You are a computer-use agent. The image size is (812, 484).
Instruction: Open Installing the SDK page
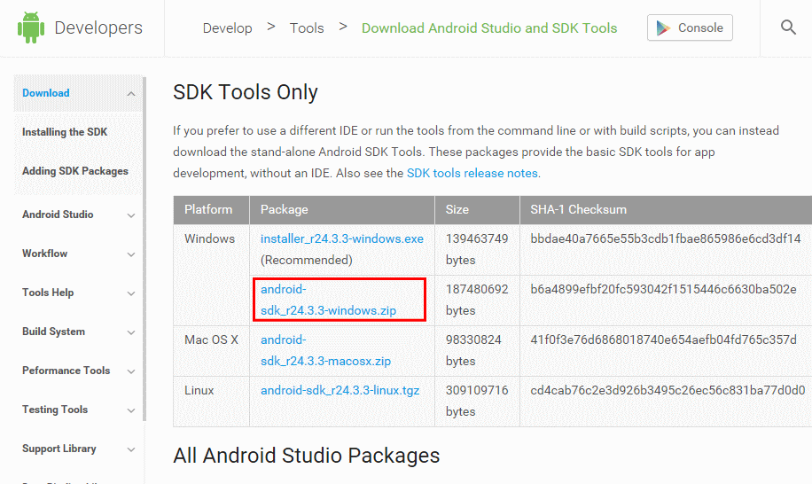[65, 132]
